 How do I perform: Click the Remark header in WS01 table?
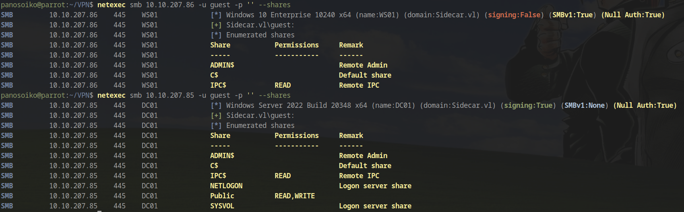click(351, 45)
